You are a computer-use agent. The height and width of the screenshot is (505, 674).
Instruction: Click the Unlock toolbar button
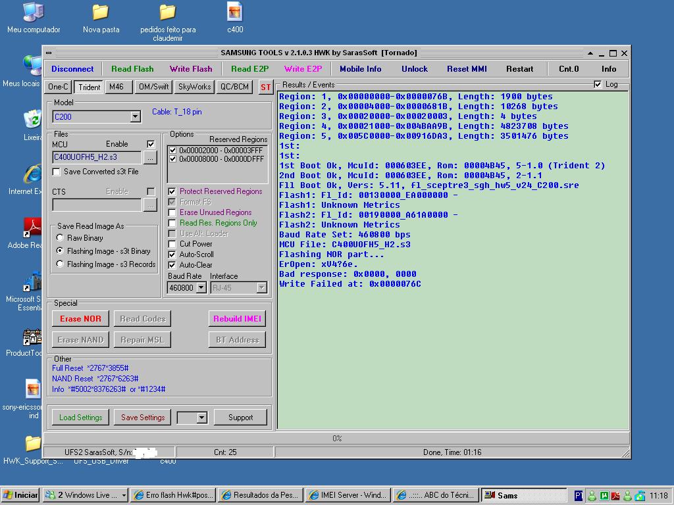click(x=415, y=68)
